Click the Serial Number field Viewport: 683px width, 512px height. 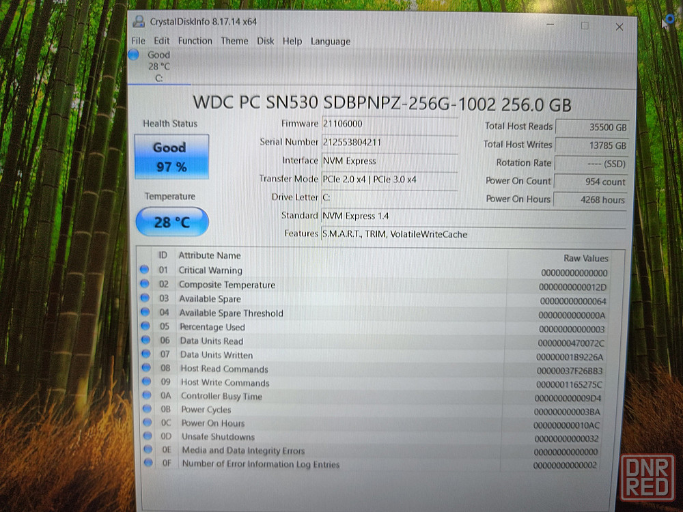pyautogui.click(x=389, y=143)
